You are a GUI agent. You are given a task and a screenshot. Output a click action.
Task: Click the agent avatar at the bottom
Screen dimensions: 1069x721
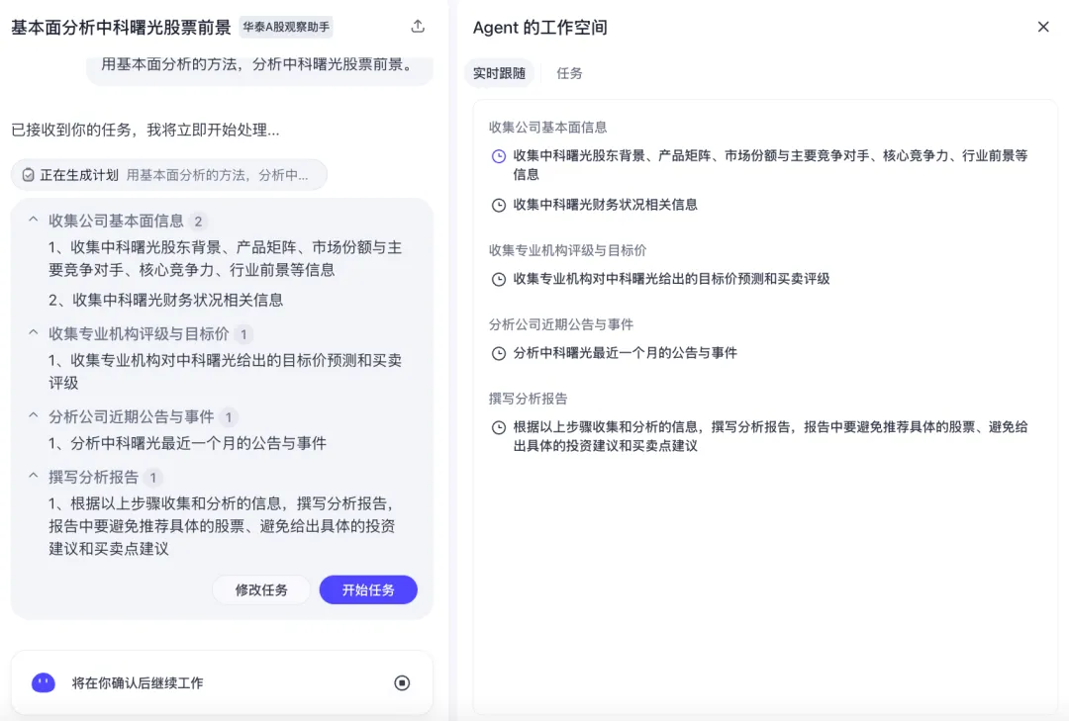(42, 682)
